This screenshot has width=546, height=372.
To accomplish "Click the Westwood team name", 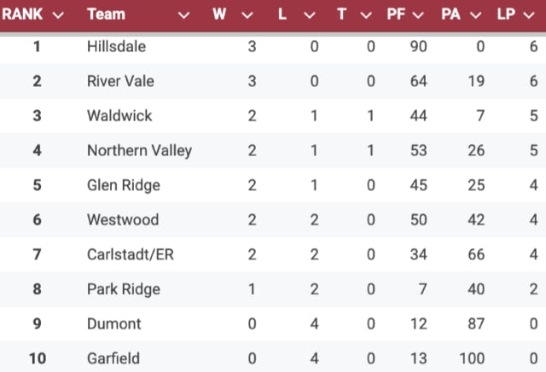I will pos(122,219).
